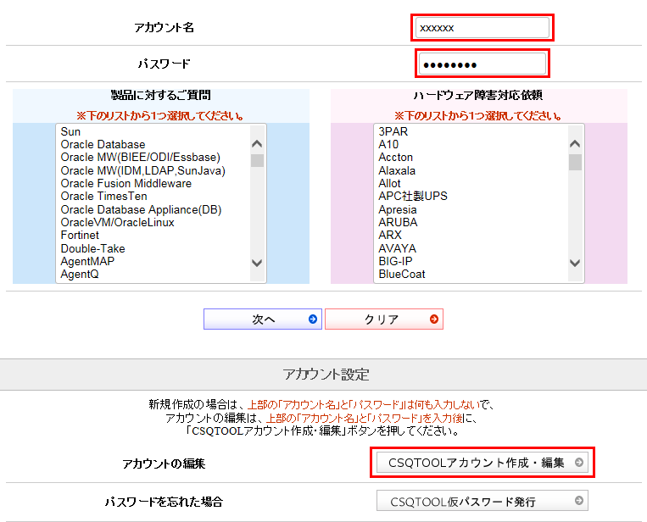Click up arrow of product list scrollbar
This screenshot has height=522, width=647.
(x=257, y=143)
